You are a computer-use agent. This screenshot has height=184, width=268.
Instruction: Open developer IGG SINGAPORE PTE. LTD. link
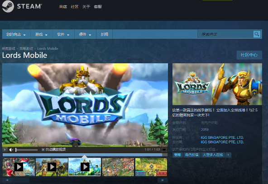tap(222, 137)
